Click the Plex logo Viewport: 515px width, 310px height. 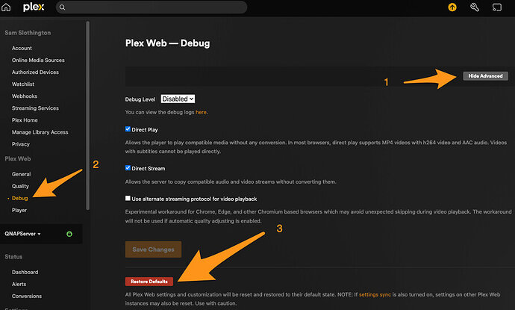pos(34,7)
